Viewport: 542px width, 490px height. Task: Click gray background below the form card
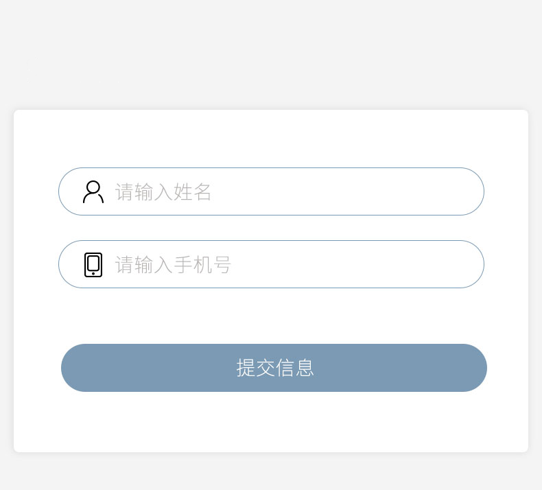[x=271, y=472]
